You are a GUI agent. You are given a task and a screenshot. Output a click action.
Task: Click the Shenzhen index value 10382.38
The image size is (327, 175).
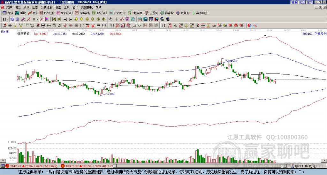coord(72,166)
